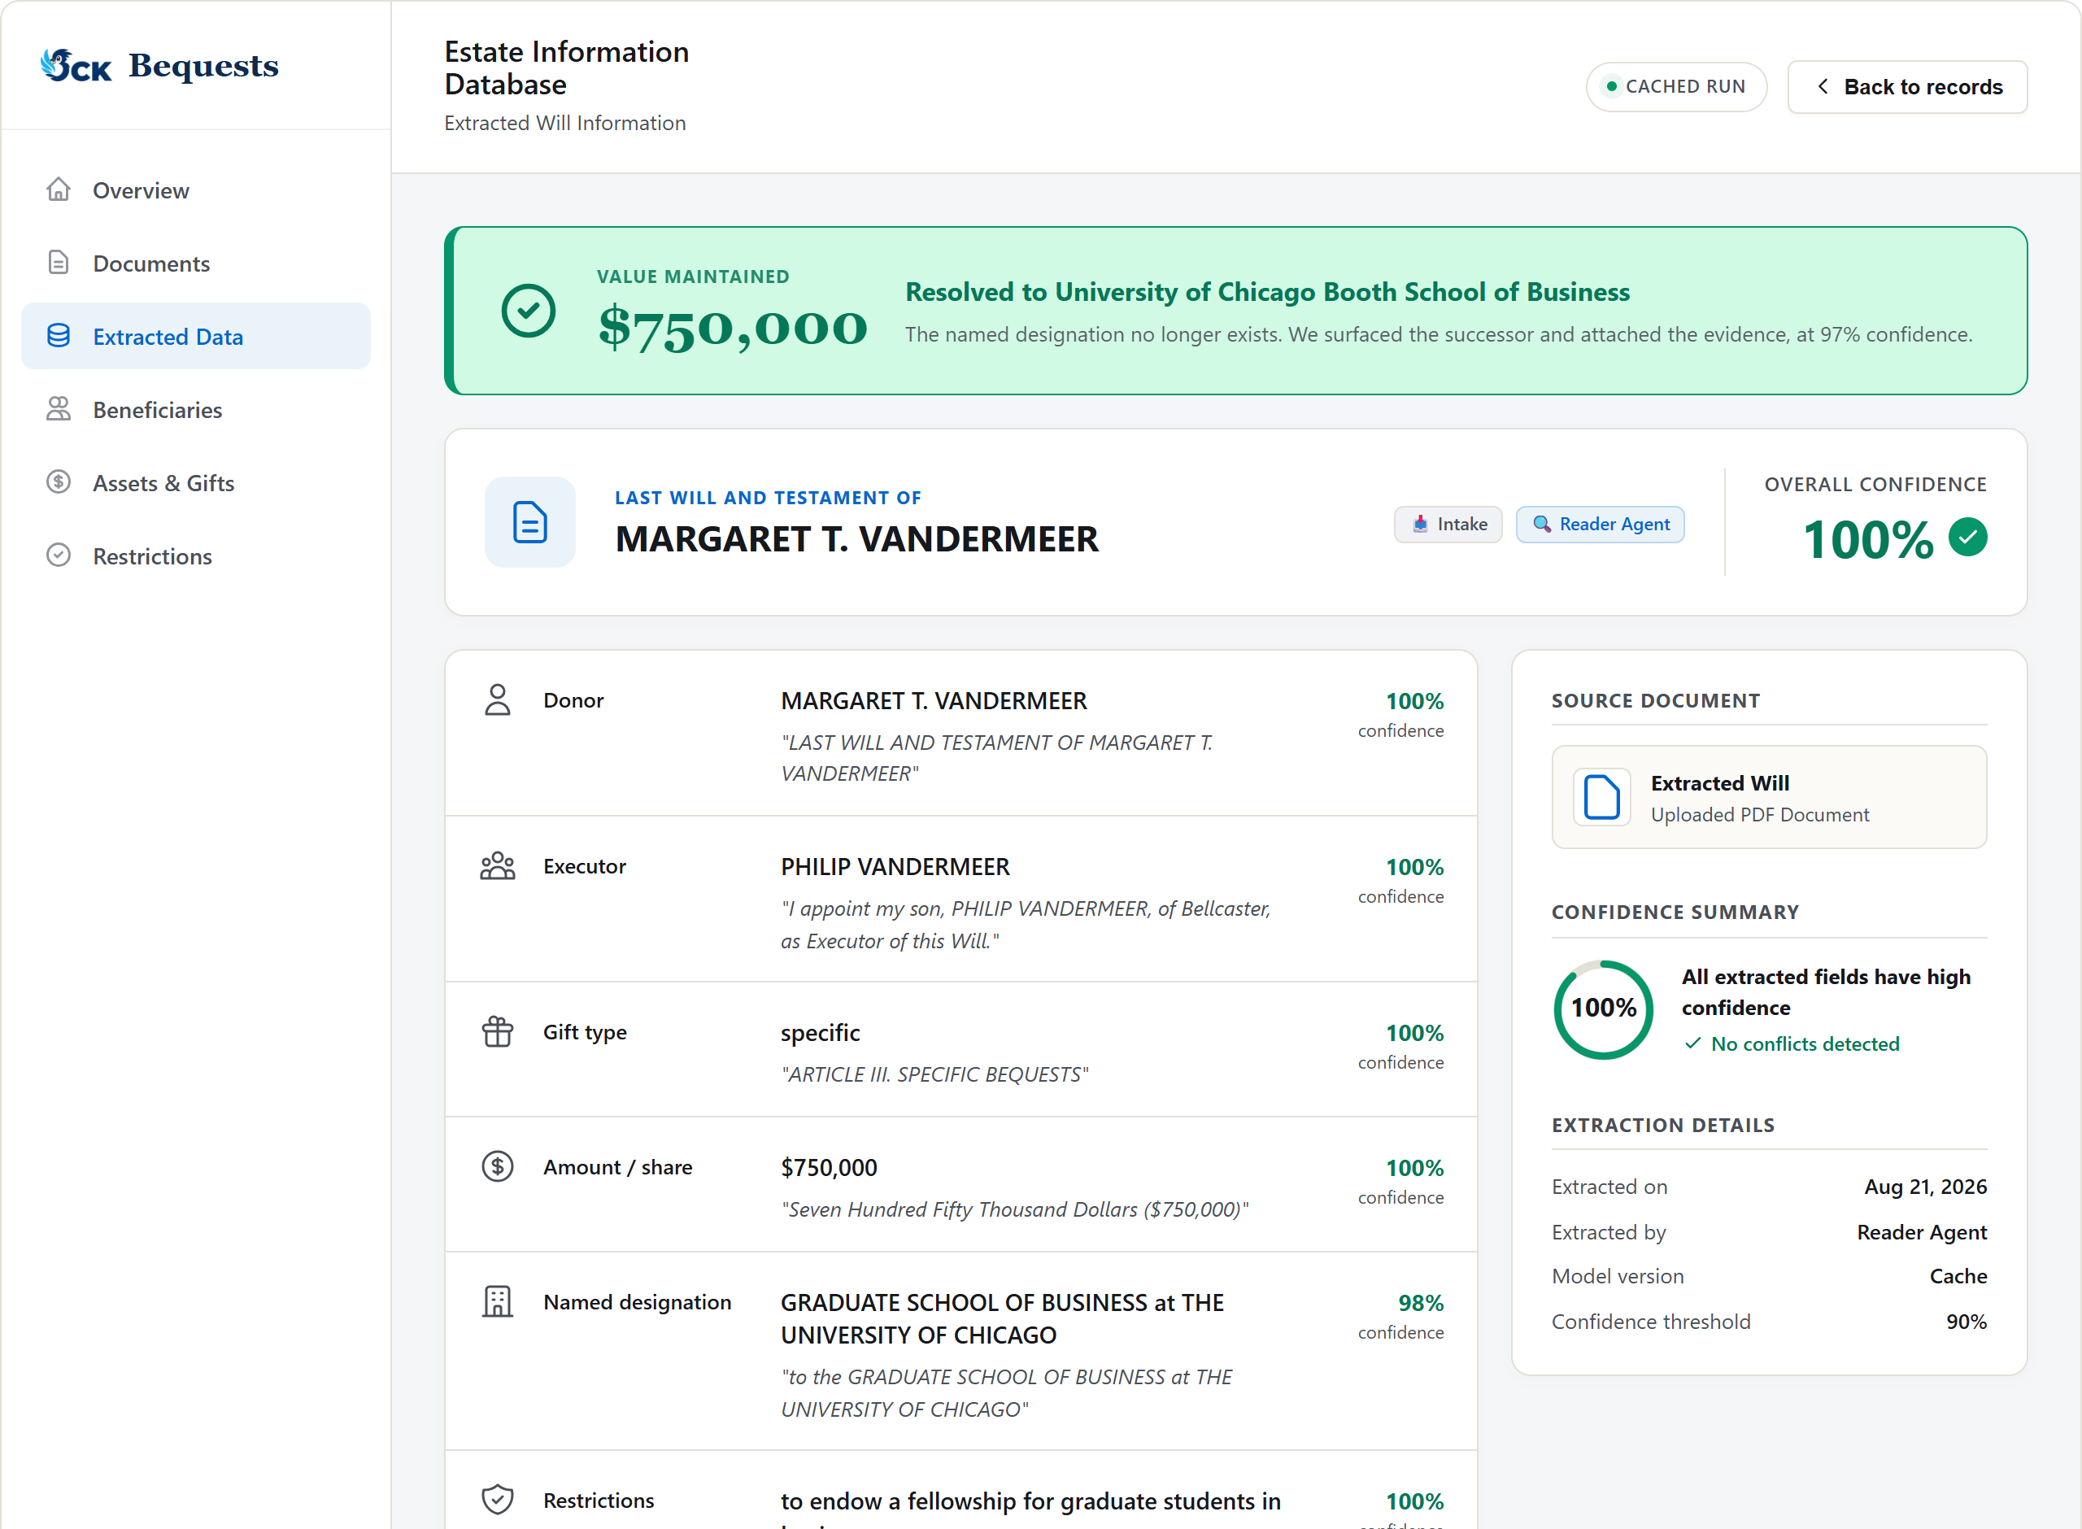Click the Assets & Gifts dollar icon
This screenshot has width=2082, height=1529.
click(x=59, y=482)
